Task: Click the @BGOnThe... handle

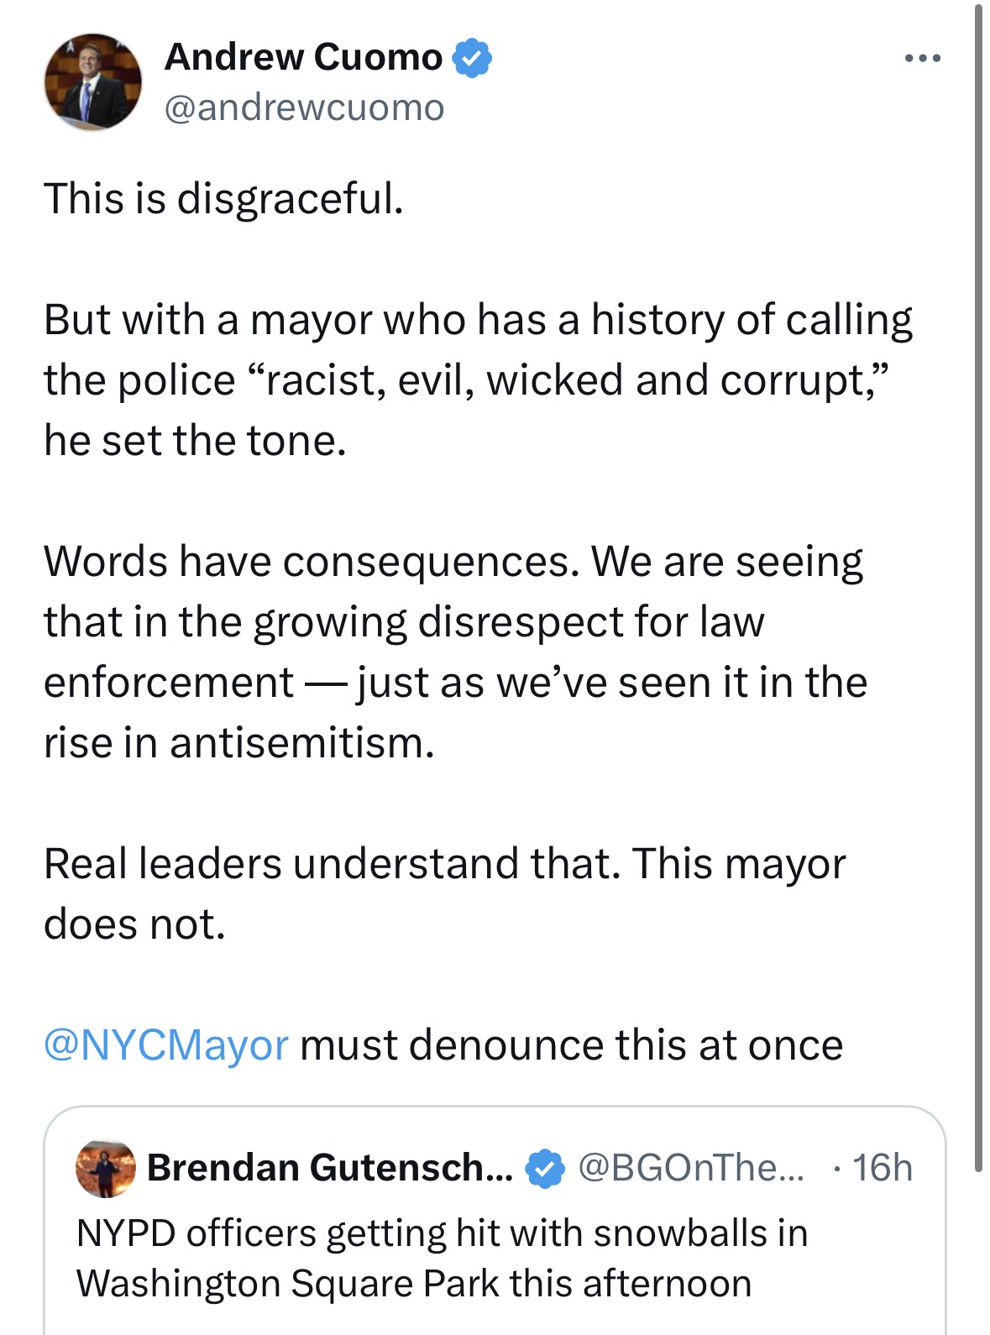Action: click(690, 1168)
